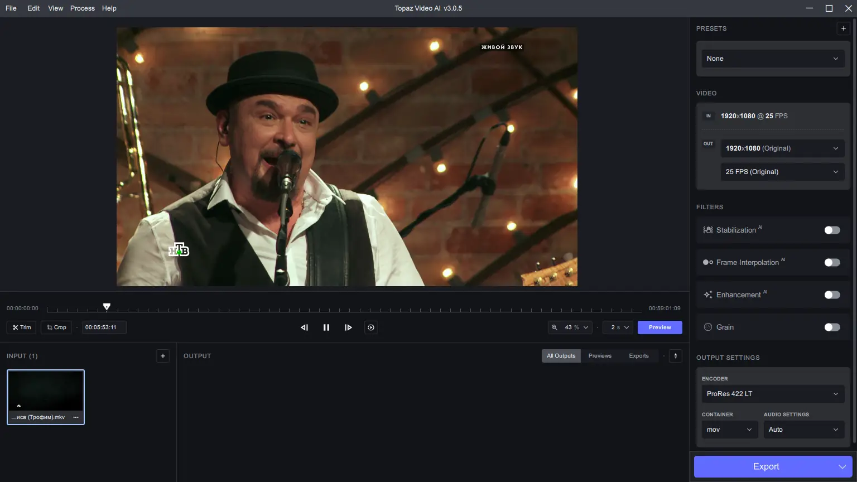857x482 pixels.
Task: Open the Process menu
Action: (x=83, y=8)
